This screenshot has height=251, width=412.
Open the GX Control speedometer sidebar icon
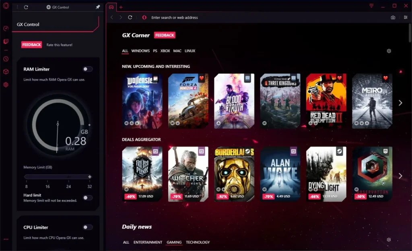6,29
